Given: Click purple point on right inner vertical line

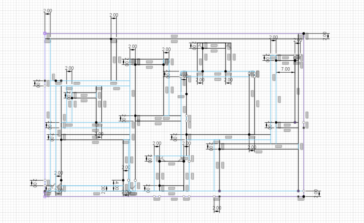Looking at the screenshot, I should [x=295, y=122].
